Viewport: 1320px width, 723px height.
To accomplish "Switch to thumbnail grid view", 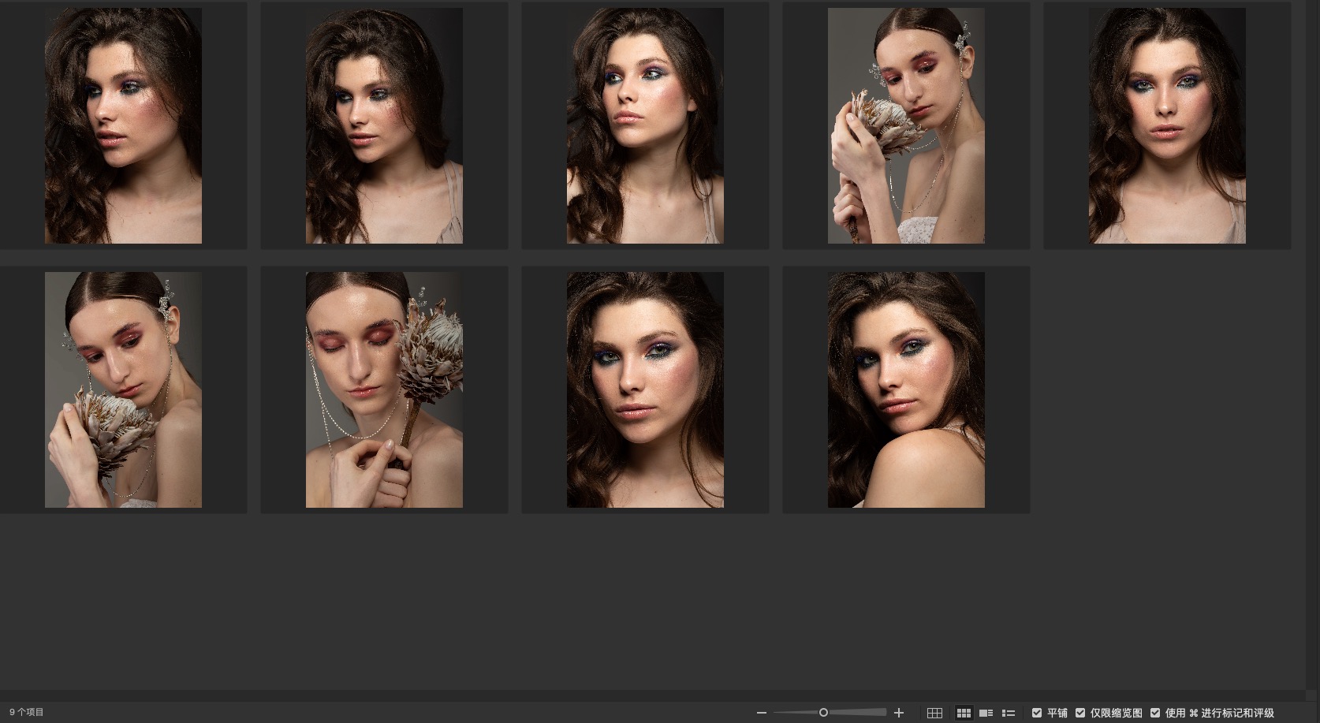I will pos(964,713).
